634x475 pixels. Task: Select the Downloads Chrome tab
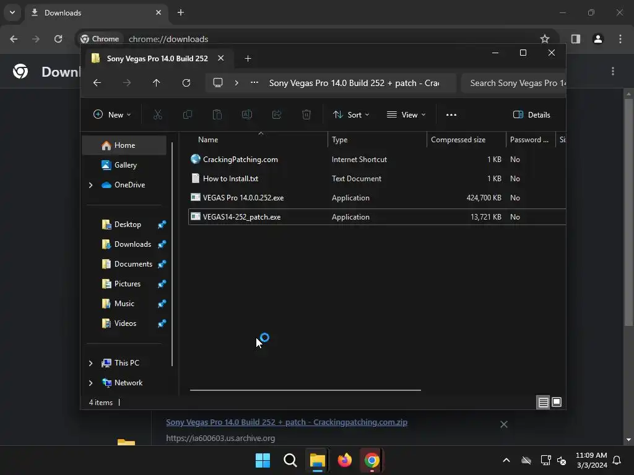96,12
